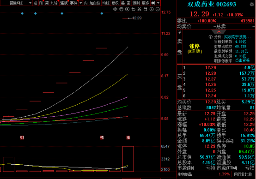Toggle the 叠 overlay button
This screenshot has height=179, width=256.
tap(123, 3)
